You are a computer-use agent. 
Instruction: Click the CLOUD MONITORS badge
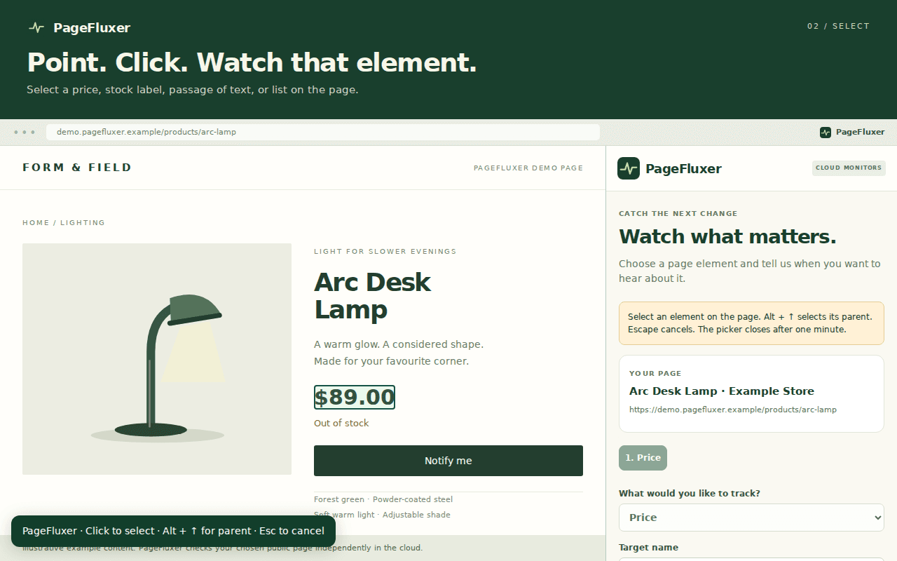[x=849, y=168]
